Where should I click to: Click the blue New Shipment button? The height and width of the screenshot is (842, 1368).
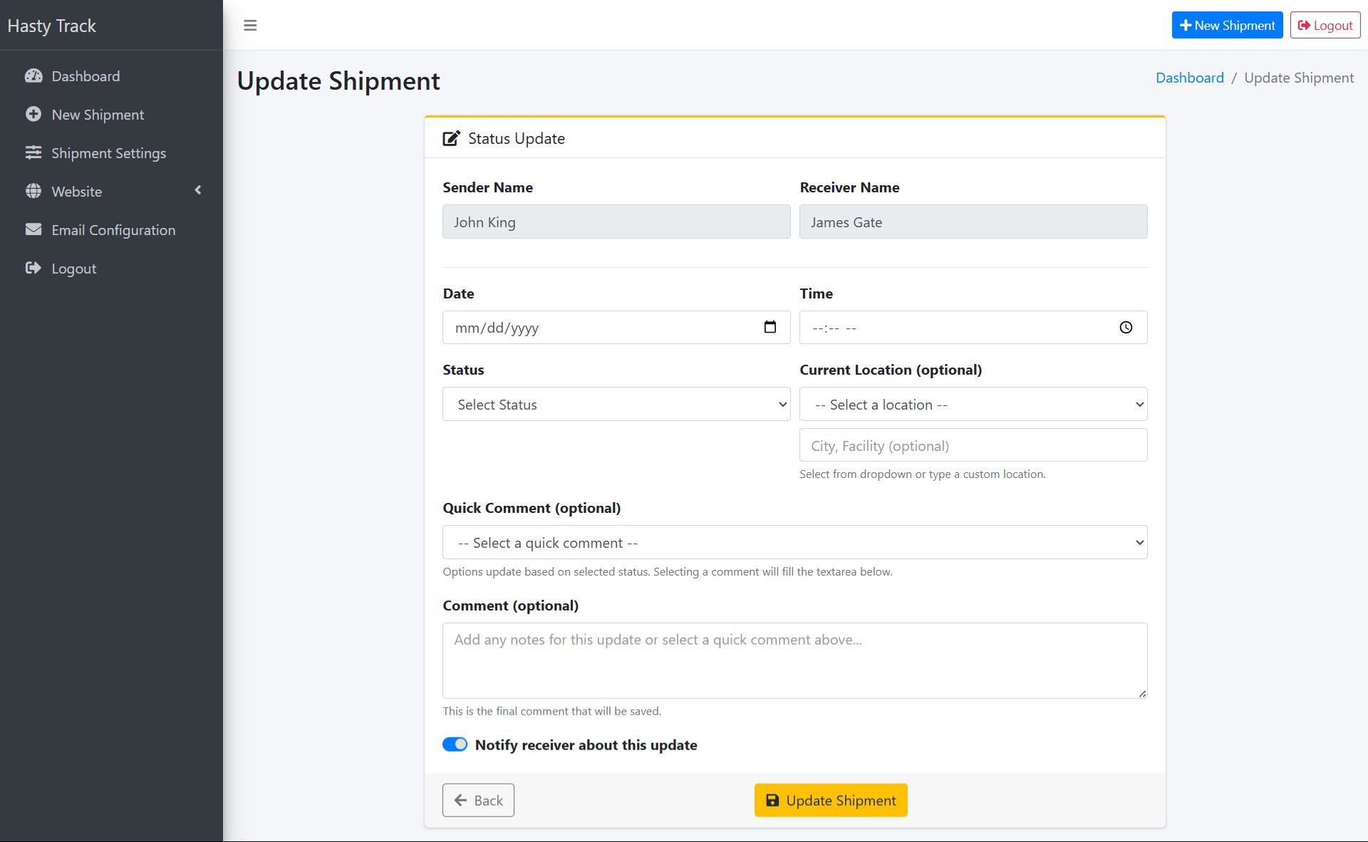pos(1227,25)
